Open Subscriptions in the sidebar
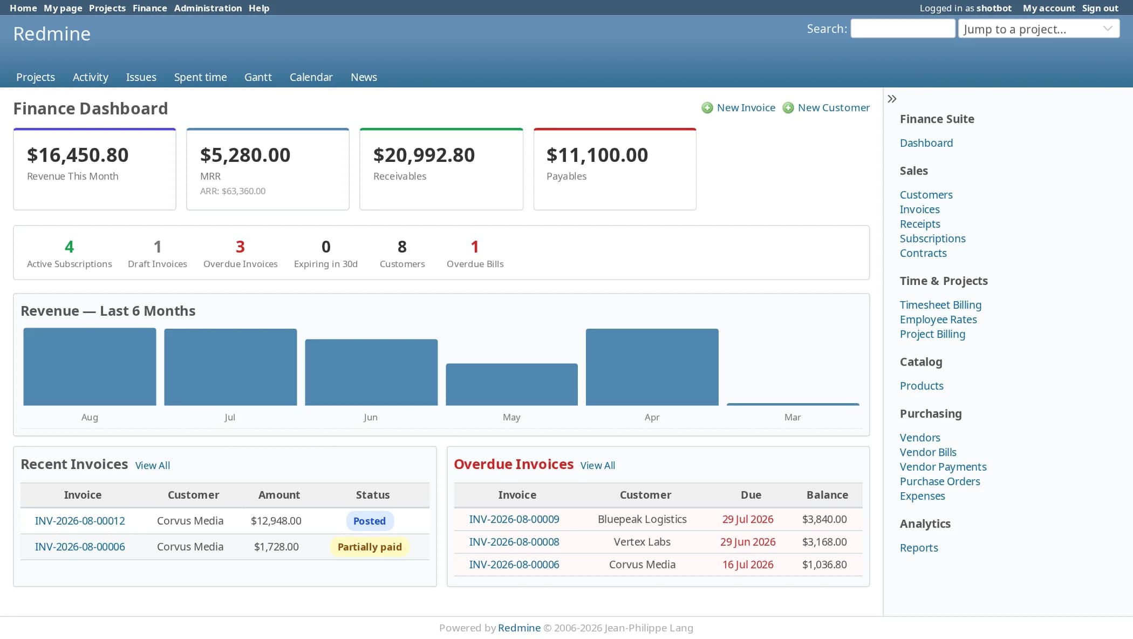Image resolution: width=1133 pixels, height=639 pixels. click(x=932, y=239)
